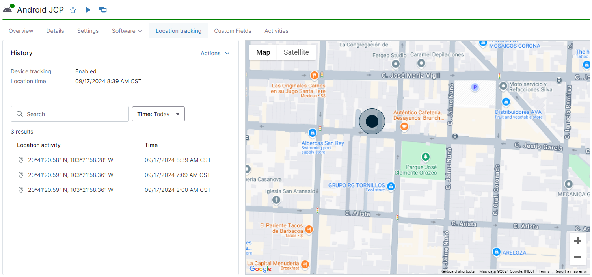Toggle the favorite star for Android JCP
Screen dimensions: 592x277
tap(73, 10)
